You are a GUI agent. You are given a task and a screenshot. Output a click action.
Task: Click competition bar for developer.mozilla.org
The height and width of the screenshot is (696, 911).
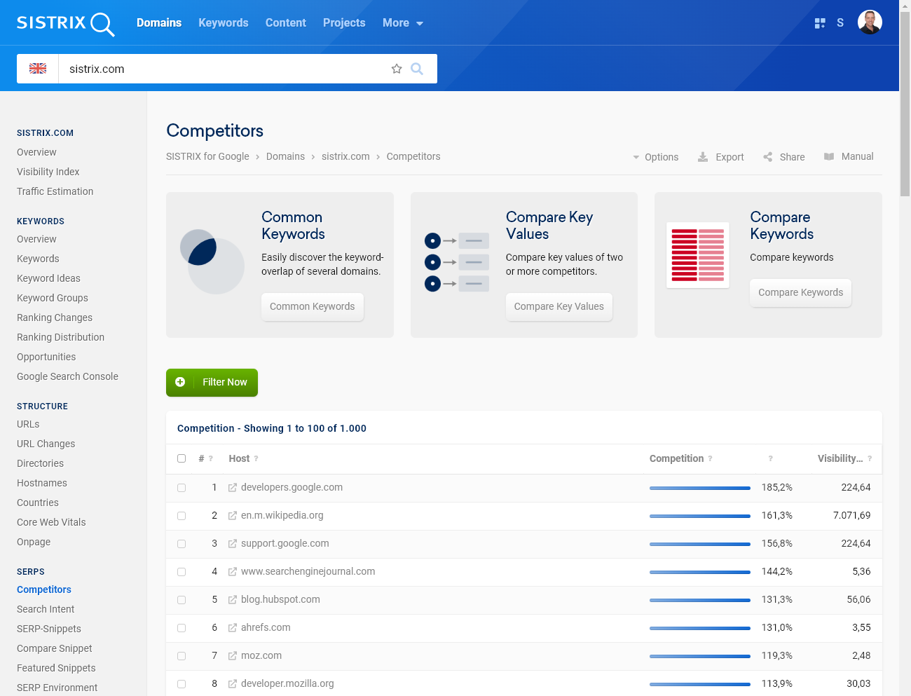(x=700, y=684)
